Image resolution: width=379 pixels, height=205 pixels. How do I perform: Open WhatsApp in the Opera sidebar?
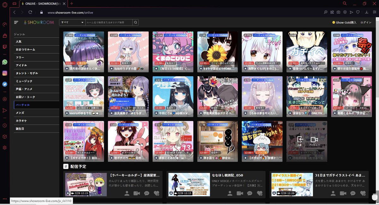click(x=5, y=62)
